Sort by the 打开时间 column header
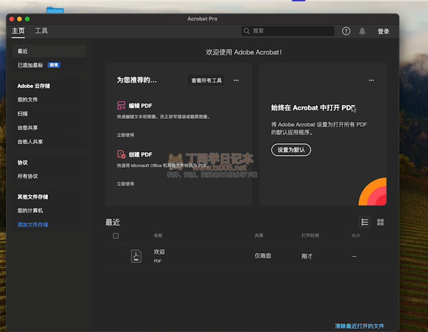428x332 pixels. (x=310, y=236)
